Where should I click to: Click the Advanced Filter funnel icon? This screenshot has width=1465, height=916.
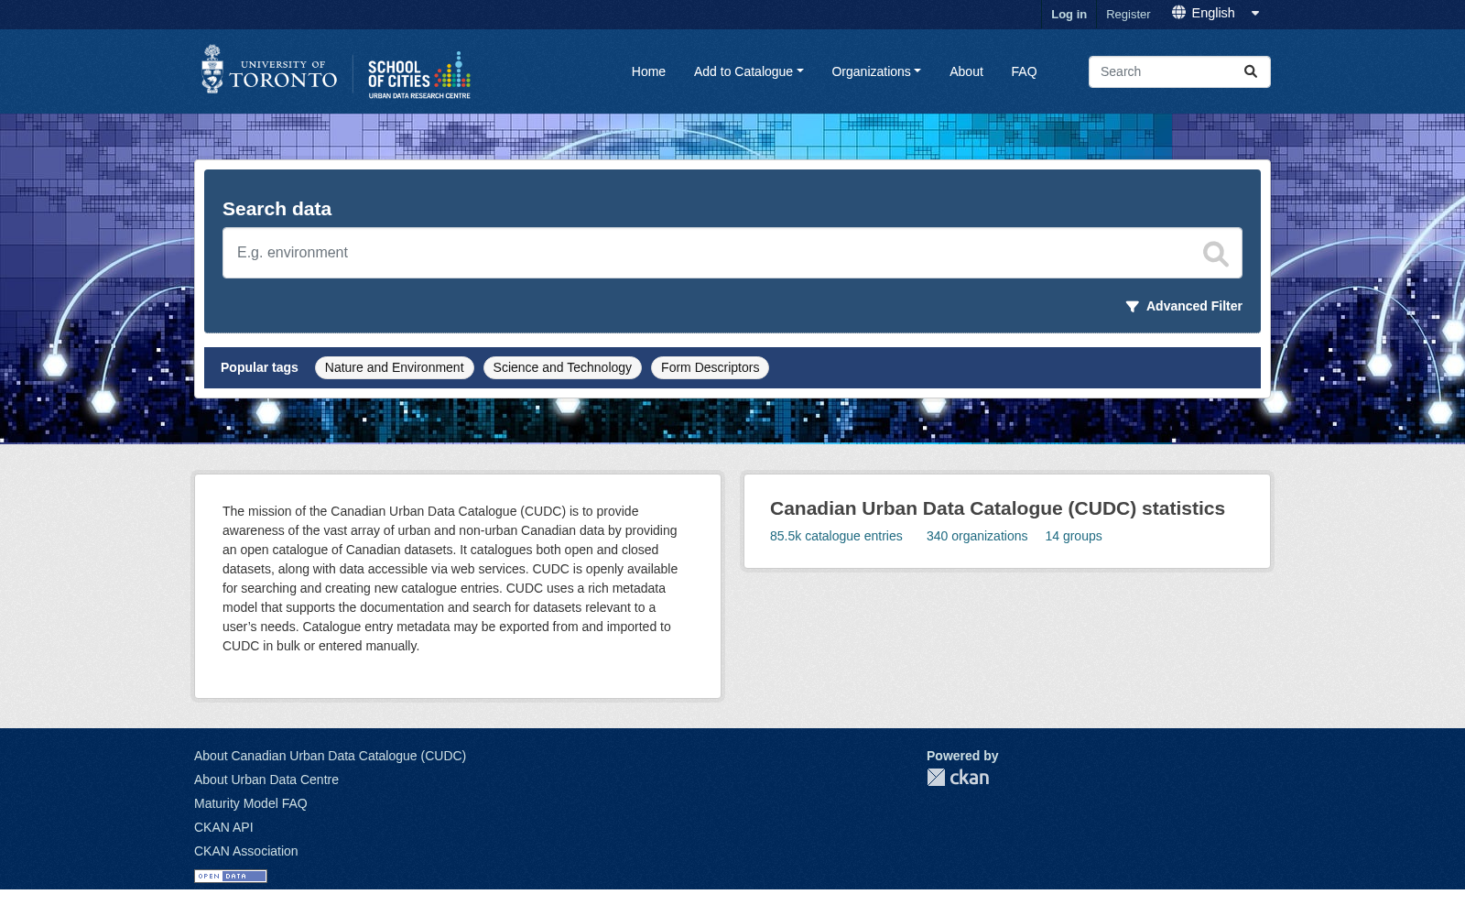coord(1133,307)
